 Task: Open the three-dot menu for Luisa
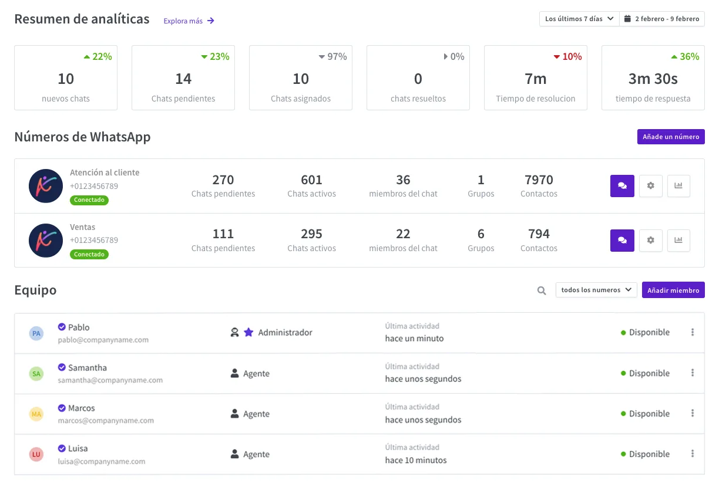pos(693,454)
